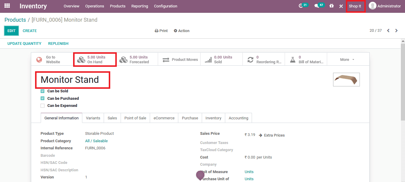Click the ₹ 3.19 sales price value

(250, 135)
